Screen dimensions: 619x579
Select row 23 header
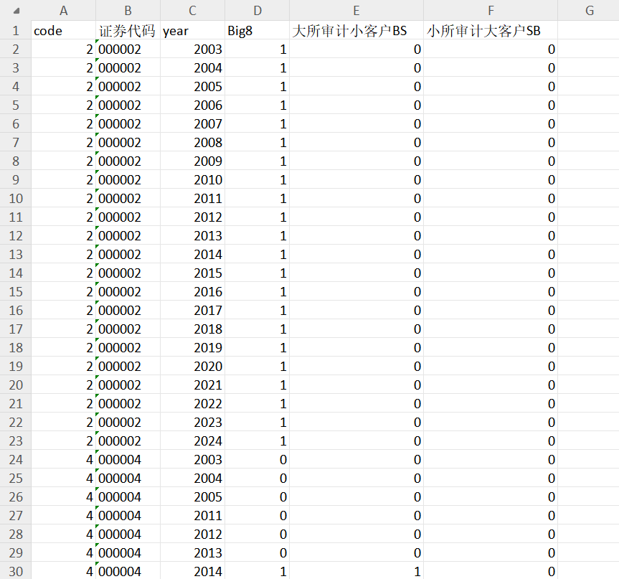coord(16,441)
